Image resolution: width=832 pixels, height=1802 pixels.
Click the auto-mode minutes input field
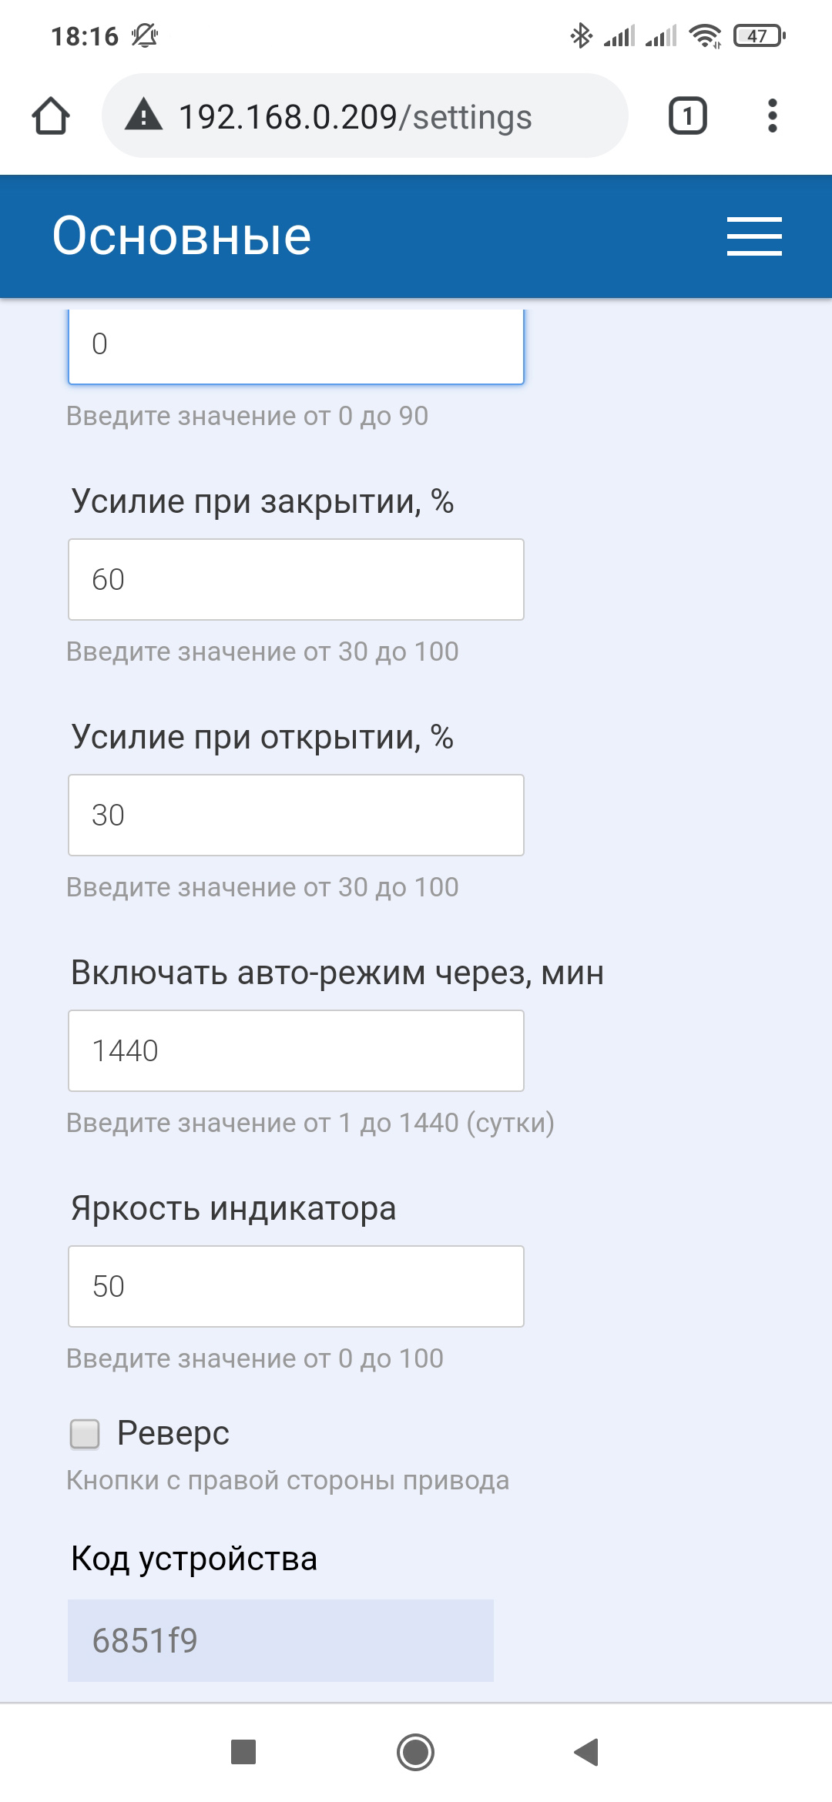pyautogui.click(x=296, y=1050)
